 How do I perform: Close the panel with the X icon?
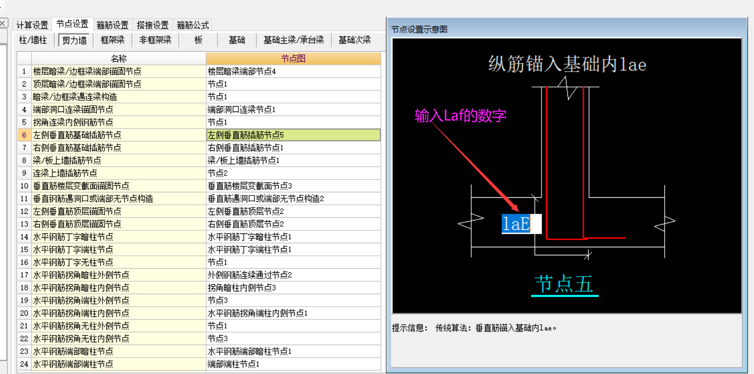(x=3, y=23)
